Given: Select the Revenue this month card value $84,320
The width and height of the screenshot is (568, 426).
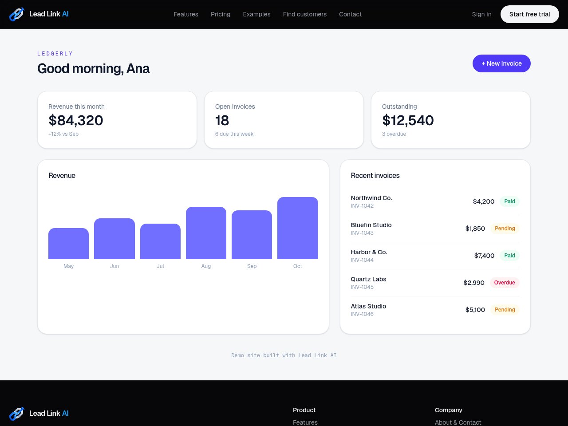Looking at the screenshot, I should pyautogui.click(x=76, y=120).
